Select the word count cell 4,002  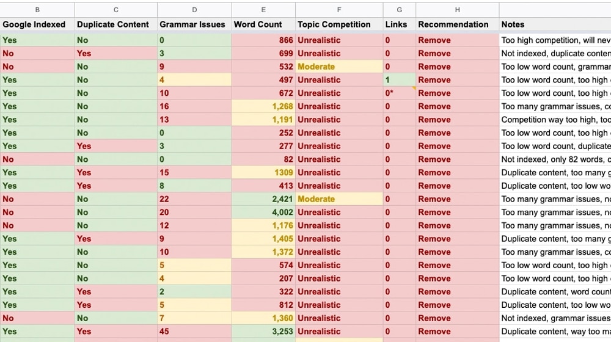(263, 213)
